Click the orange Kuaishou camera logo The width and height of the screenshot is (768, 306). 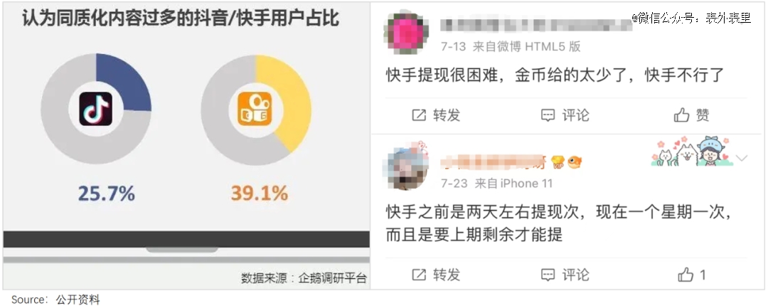pos(254,108)
